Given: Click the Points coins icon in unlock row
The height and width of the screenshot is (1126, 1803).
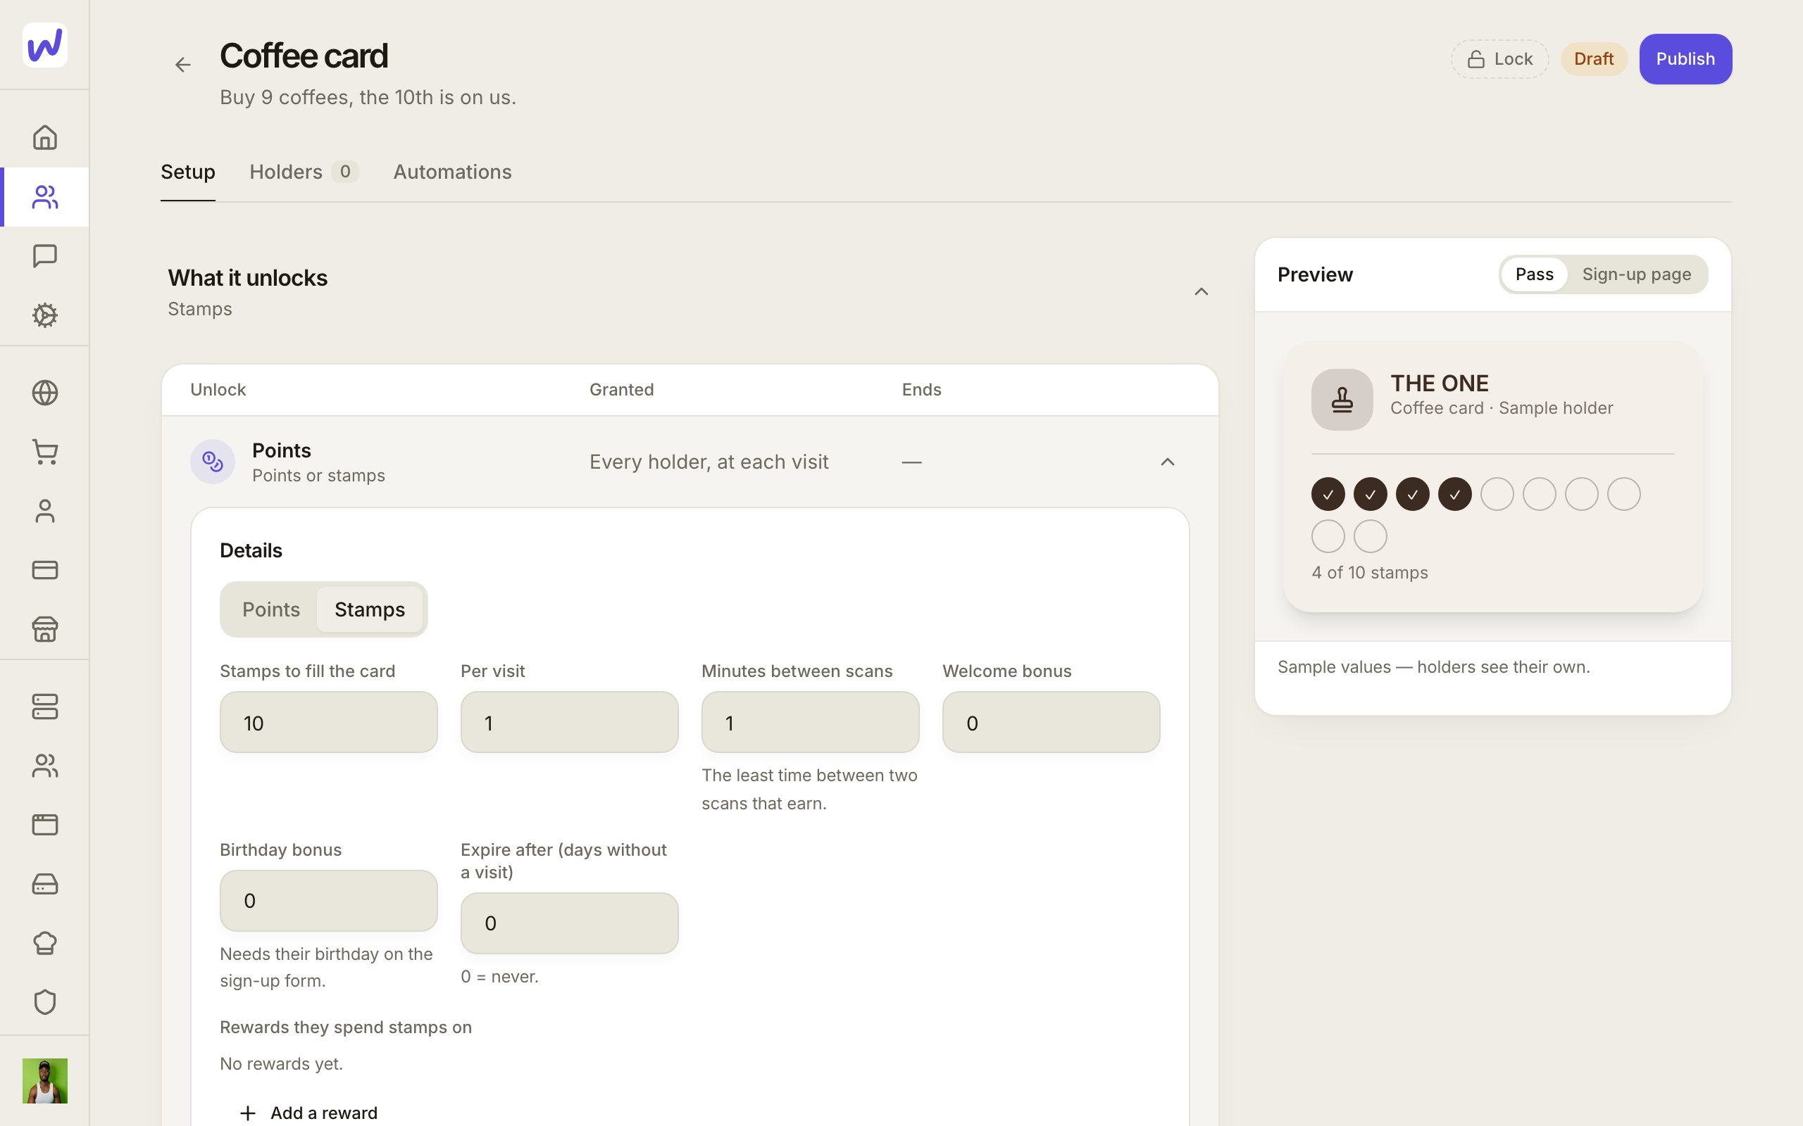Looking at the screenshot, I should [x=212, y=462].
